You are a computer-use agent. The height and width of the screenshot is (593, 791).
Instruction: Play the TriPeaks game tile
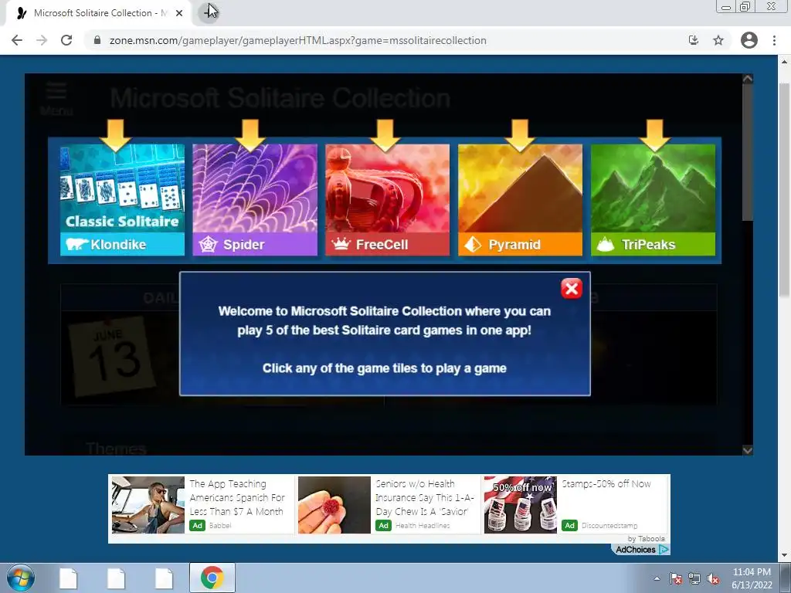[x=653, y=200]
